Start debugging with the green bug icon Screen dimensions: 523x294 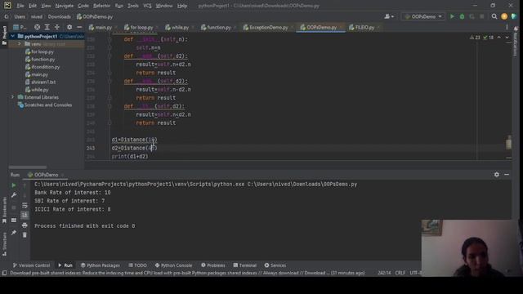tap(462, 16)
